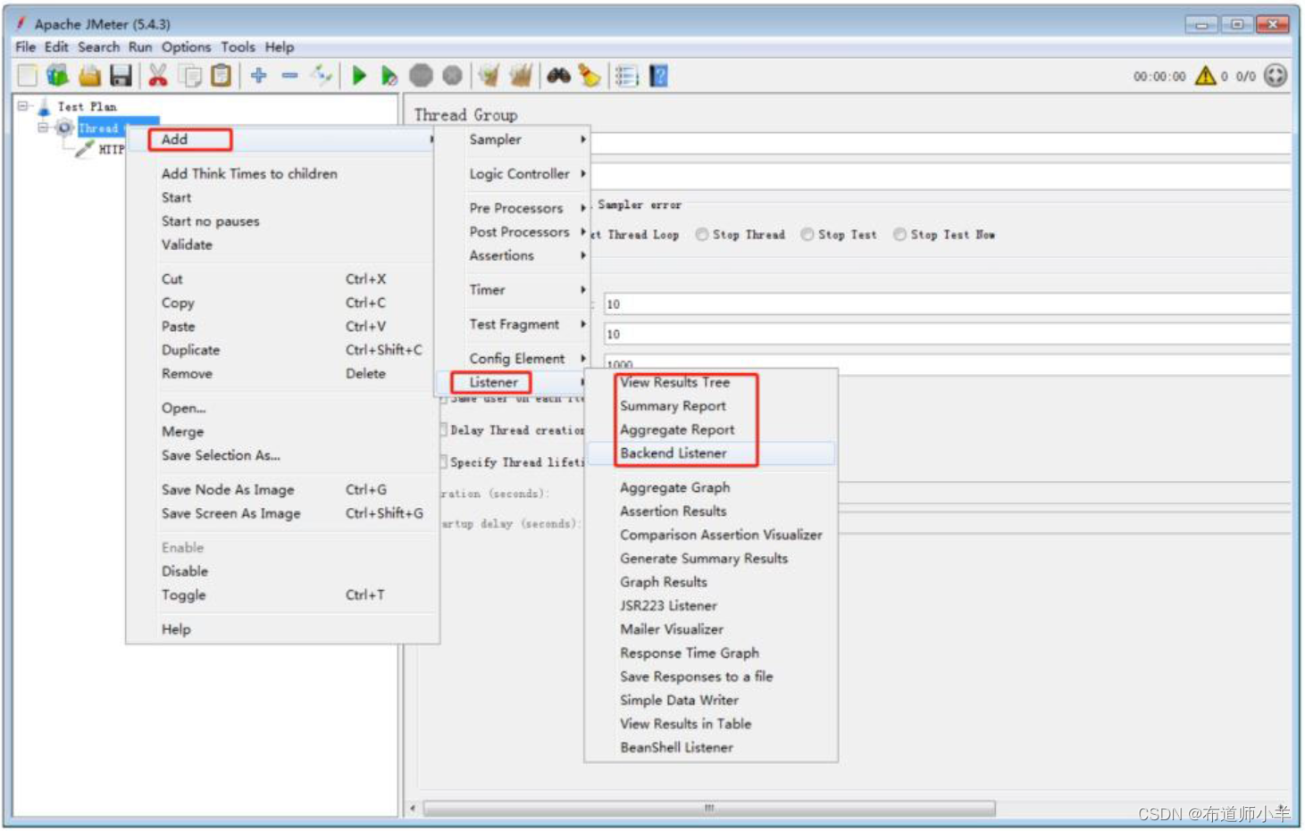Expand all nodes with plus icon
The width and height of the screenshot is (1305, 831).
(259, 76)
